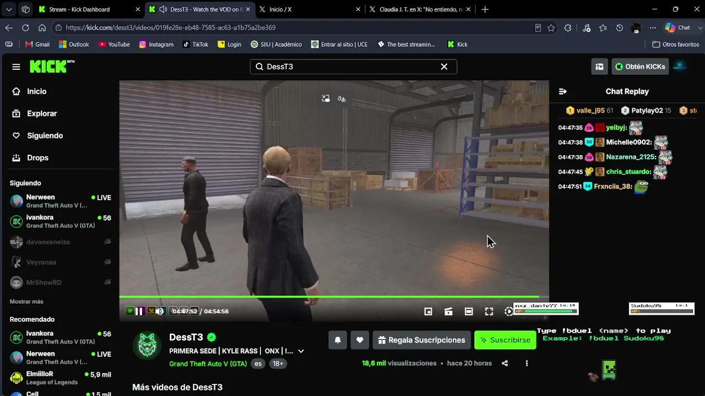Open the dashboard icon next to Obtén KICKs

[x=599, y=67]
